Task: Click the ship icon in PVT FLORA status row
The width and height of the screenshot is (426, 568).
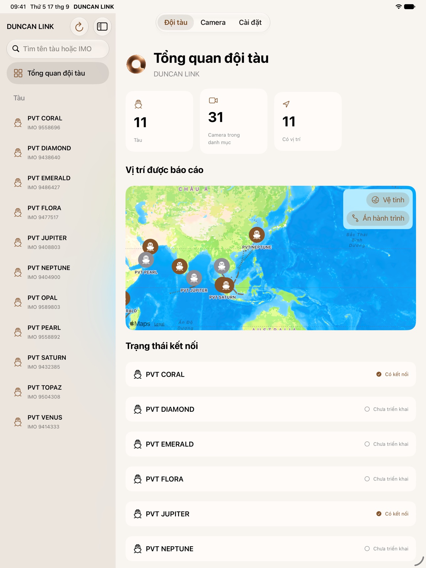Action: point(138,479)
